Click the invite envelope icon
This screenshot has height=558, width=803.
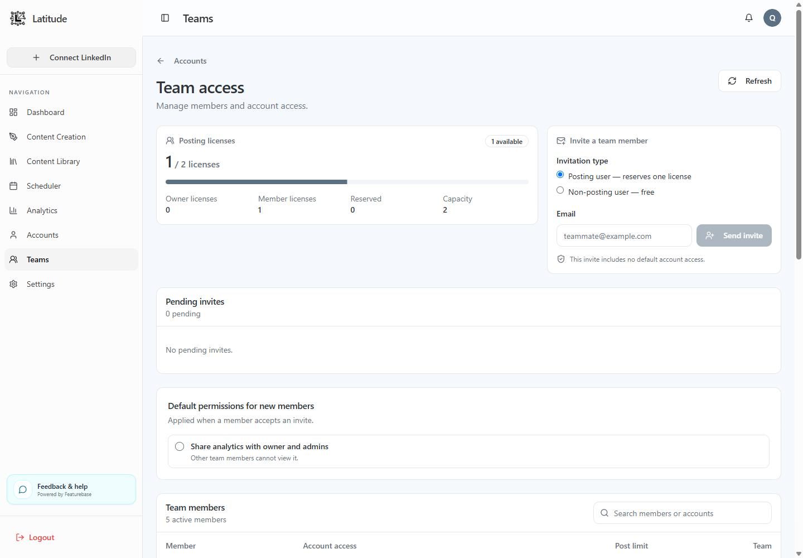[x=561, y=141]
